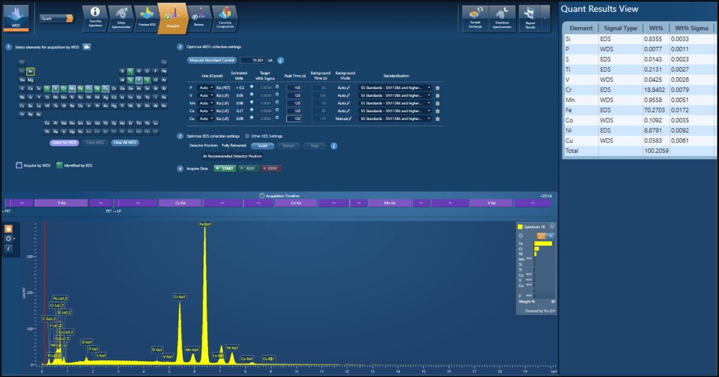Viewport: 719px width, 377px height.
Task: Click the info icon next to detector Stop
Action: (x=334, y=146)
